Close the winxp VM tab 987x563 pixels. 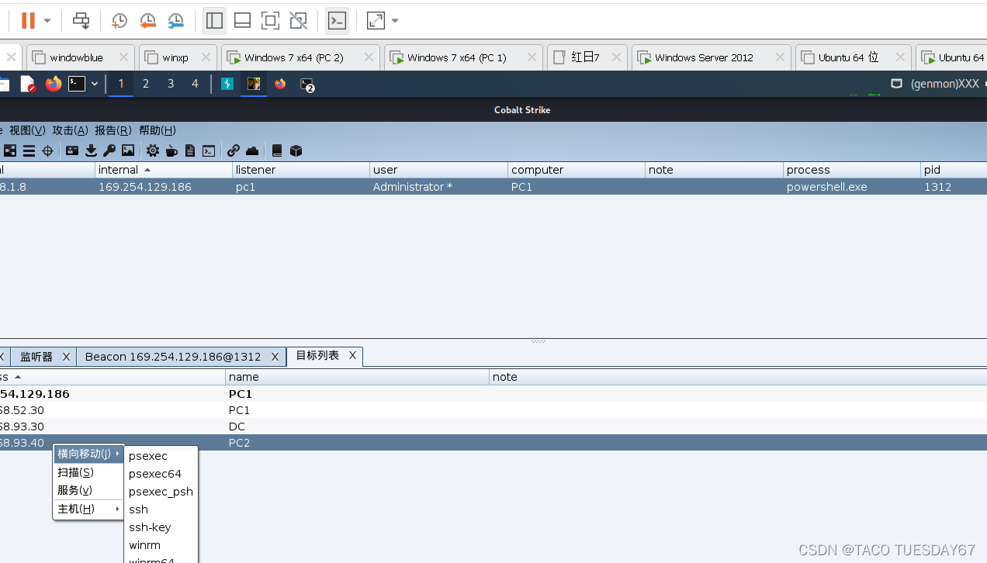[x=205, y=57]
